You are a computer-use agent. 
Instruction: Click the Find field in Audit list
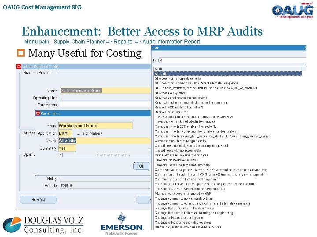click(232, 60)
